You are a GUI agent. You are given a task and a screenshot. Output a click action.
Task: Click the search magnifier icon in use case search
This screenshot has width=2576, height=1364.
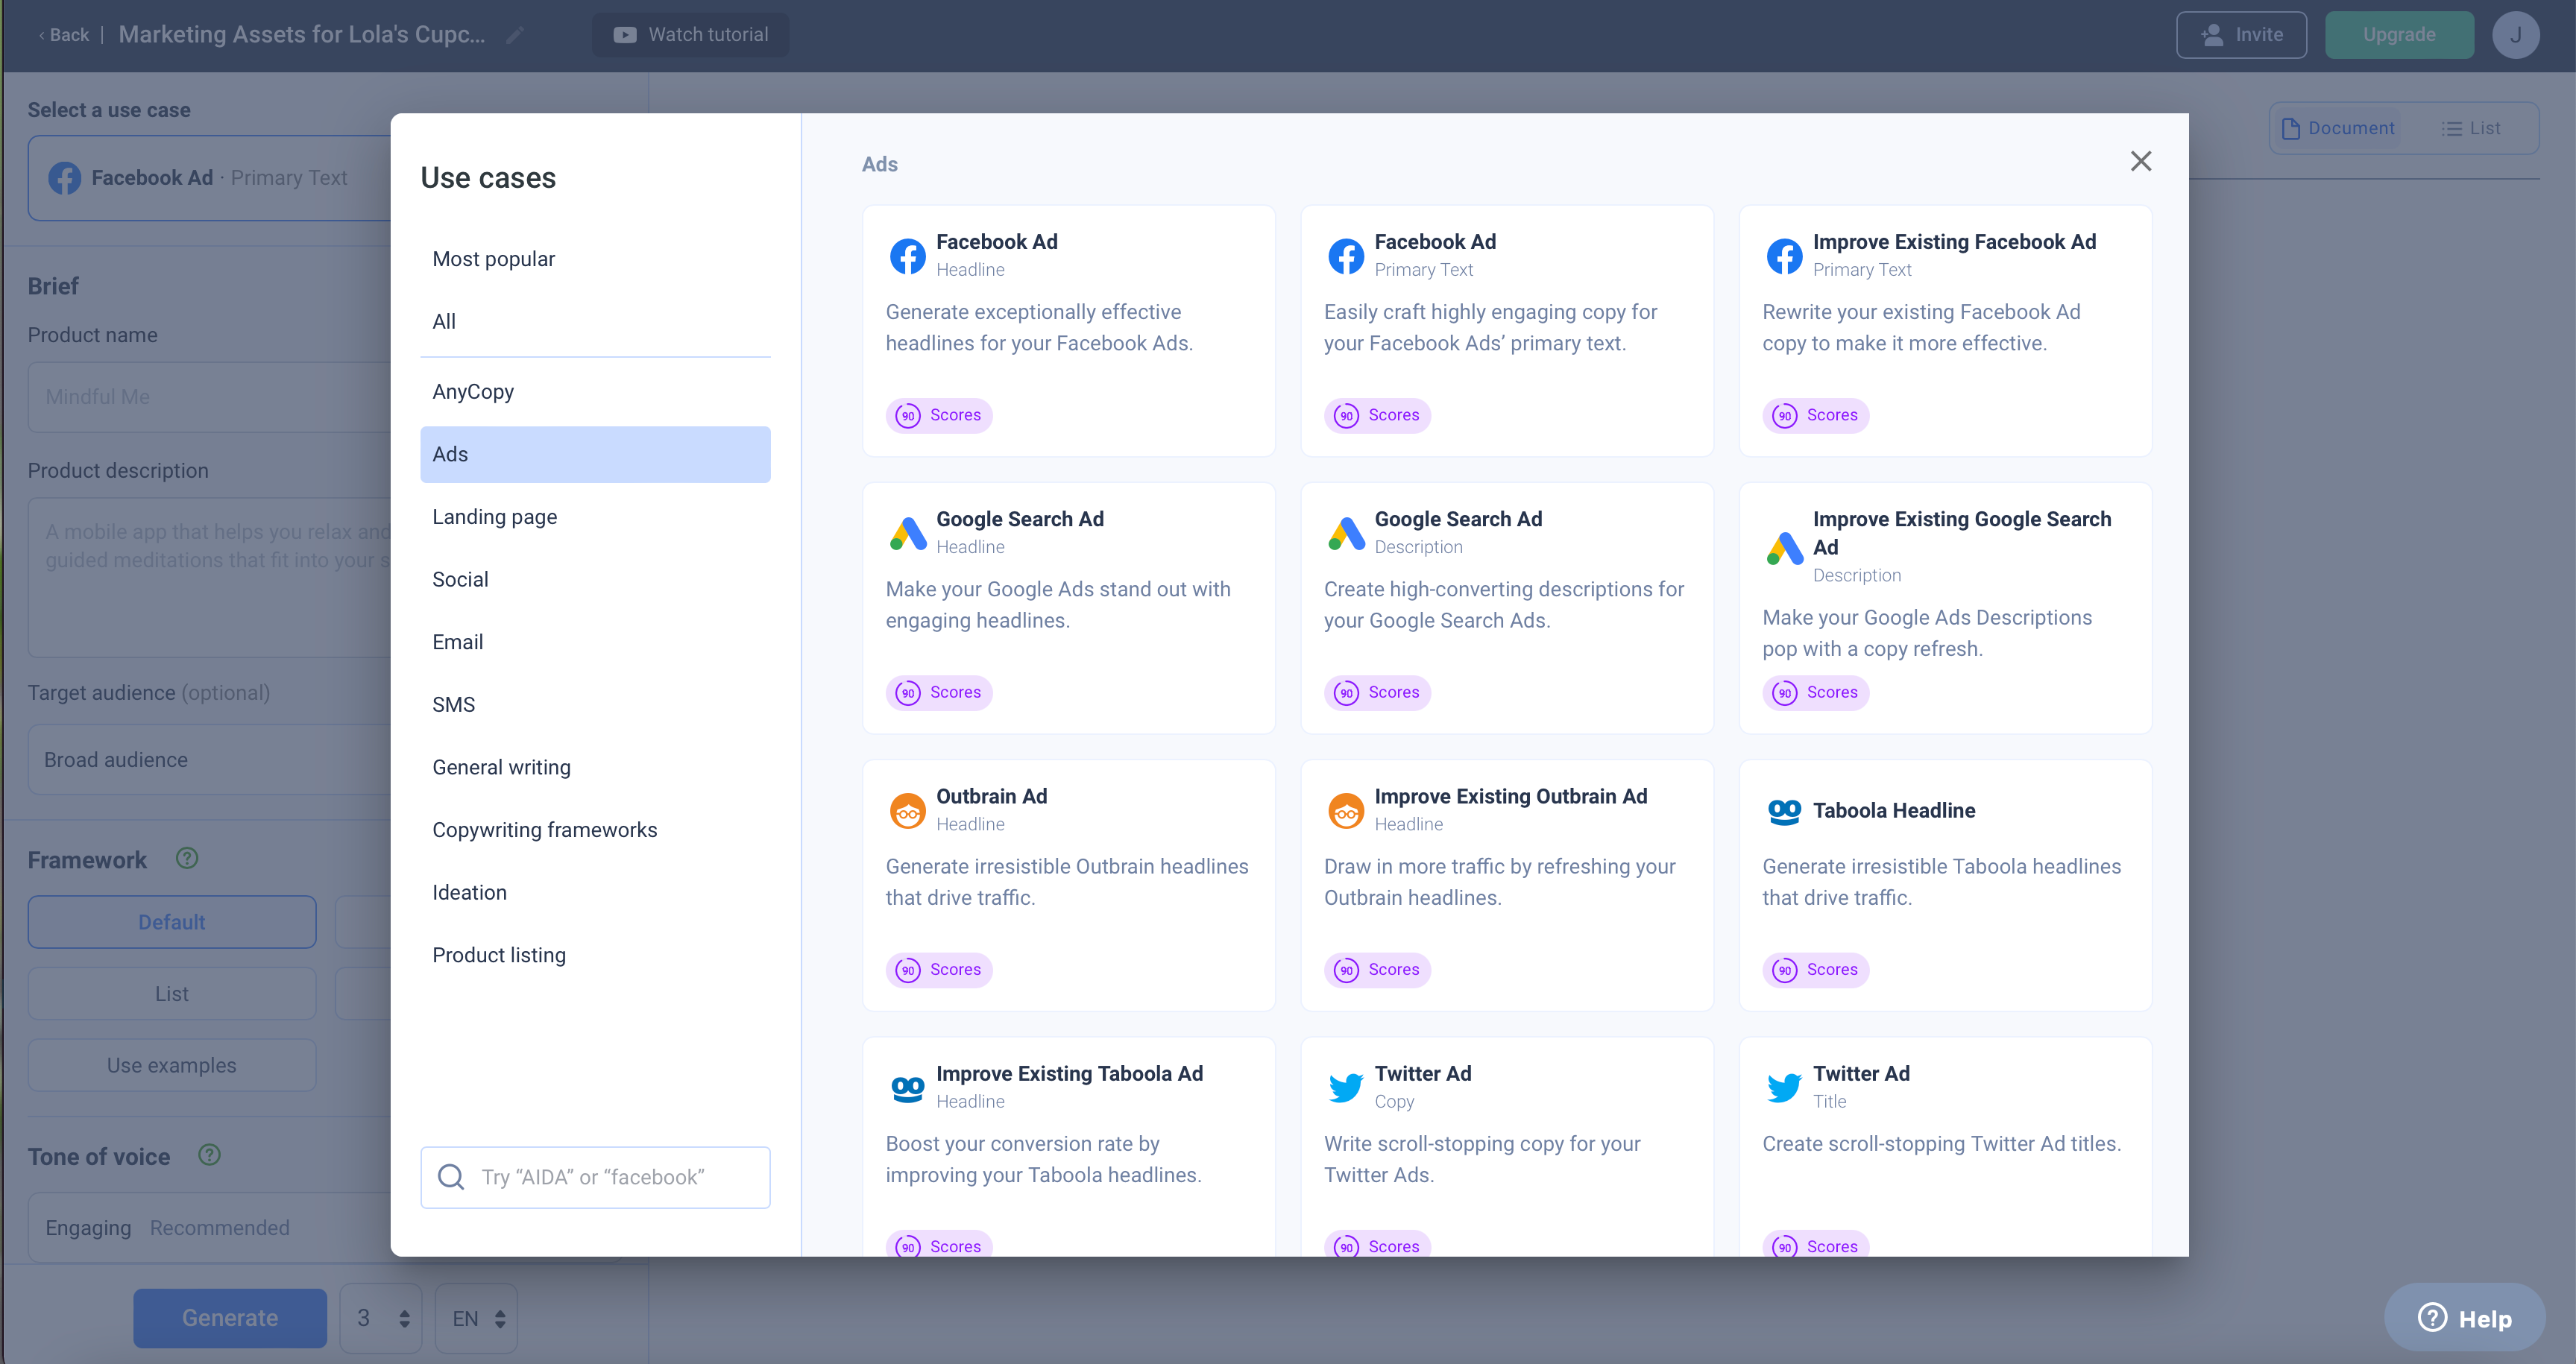pos(451,1177)
